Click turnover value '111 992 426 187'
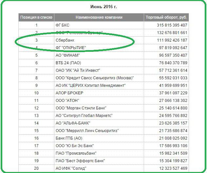The image size is (207, 173). (172, 40)
